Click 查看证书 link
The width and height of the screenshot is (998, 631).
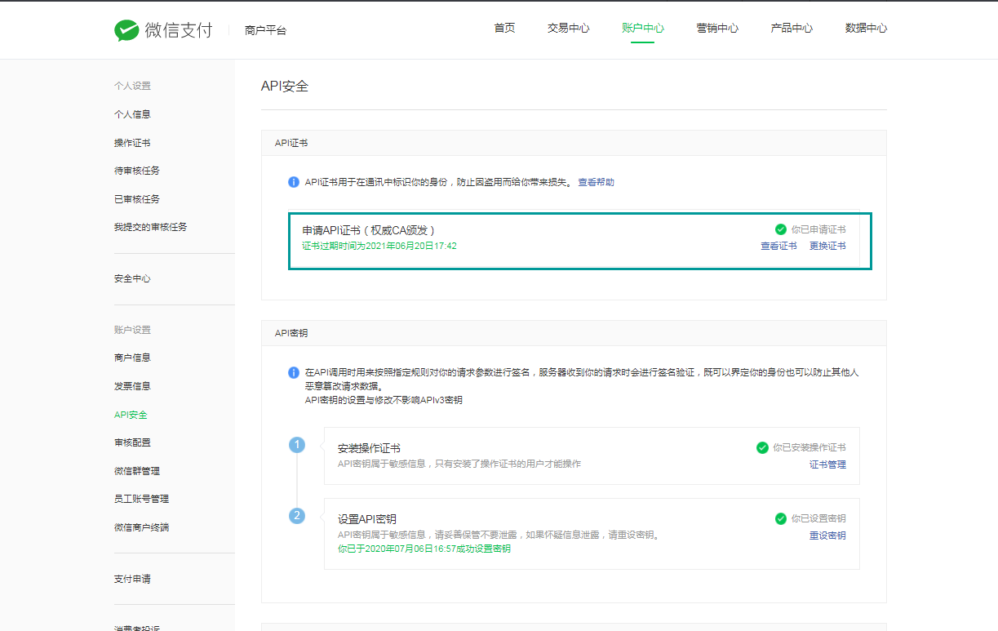[x=778, y=246]
